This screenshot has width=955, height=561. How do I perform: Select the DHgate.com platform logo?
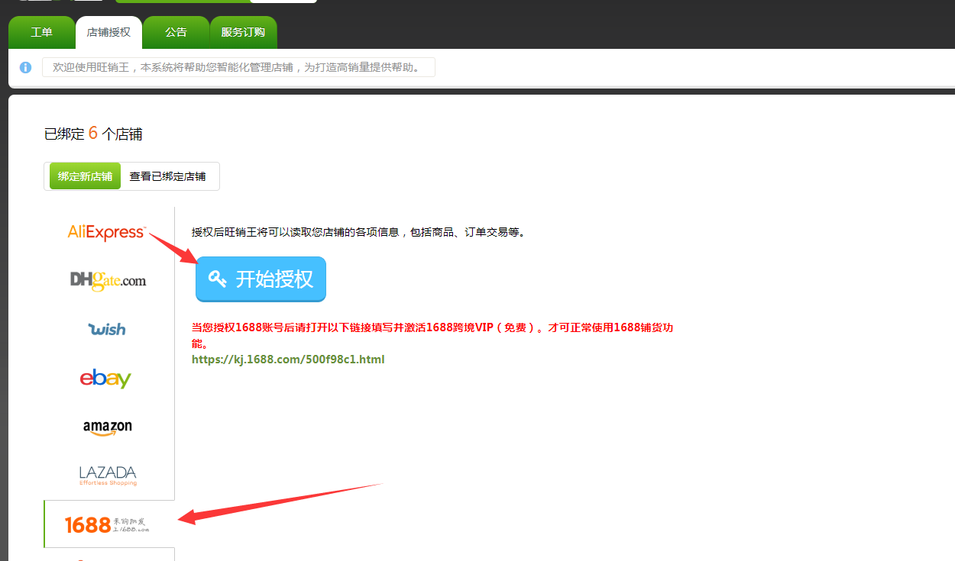coord(108,280)
